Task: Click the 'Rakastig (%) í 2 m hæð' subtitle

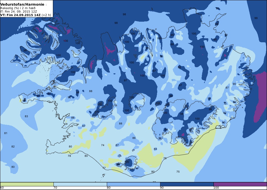Action: point(18,8)
